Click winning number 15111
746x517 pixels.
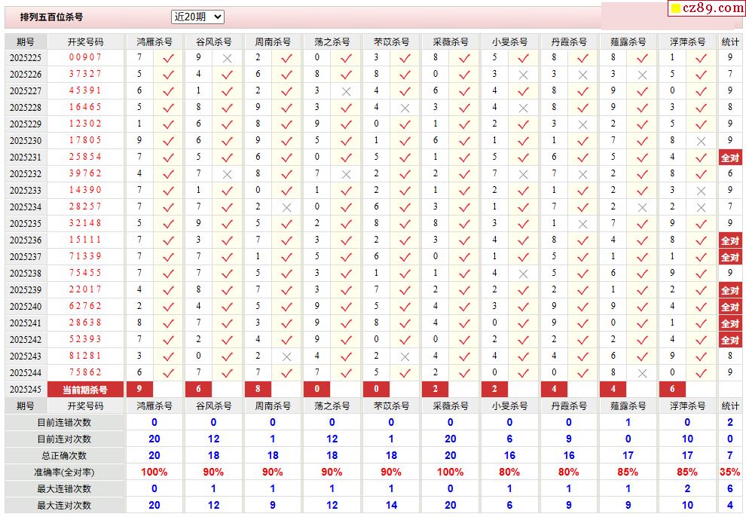click(85, 240)
